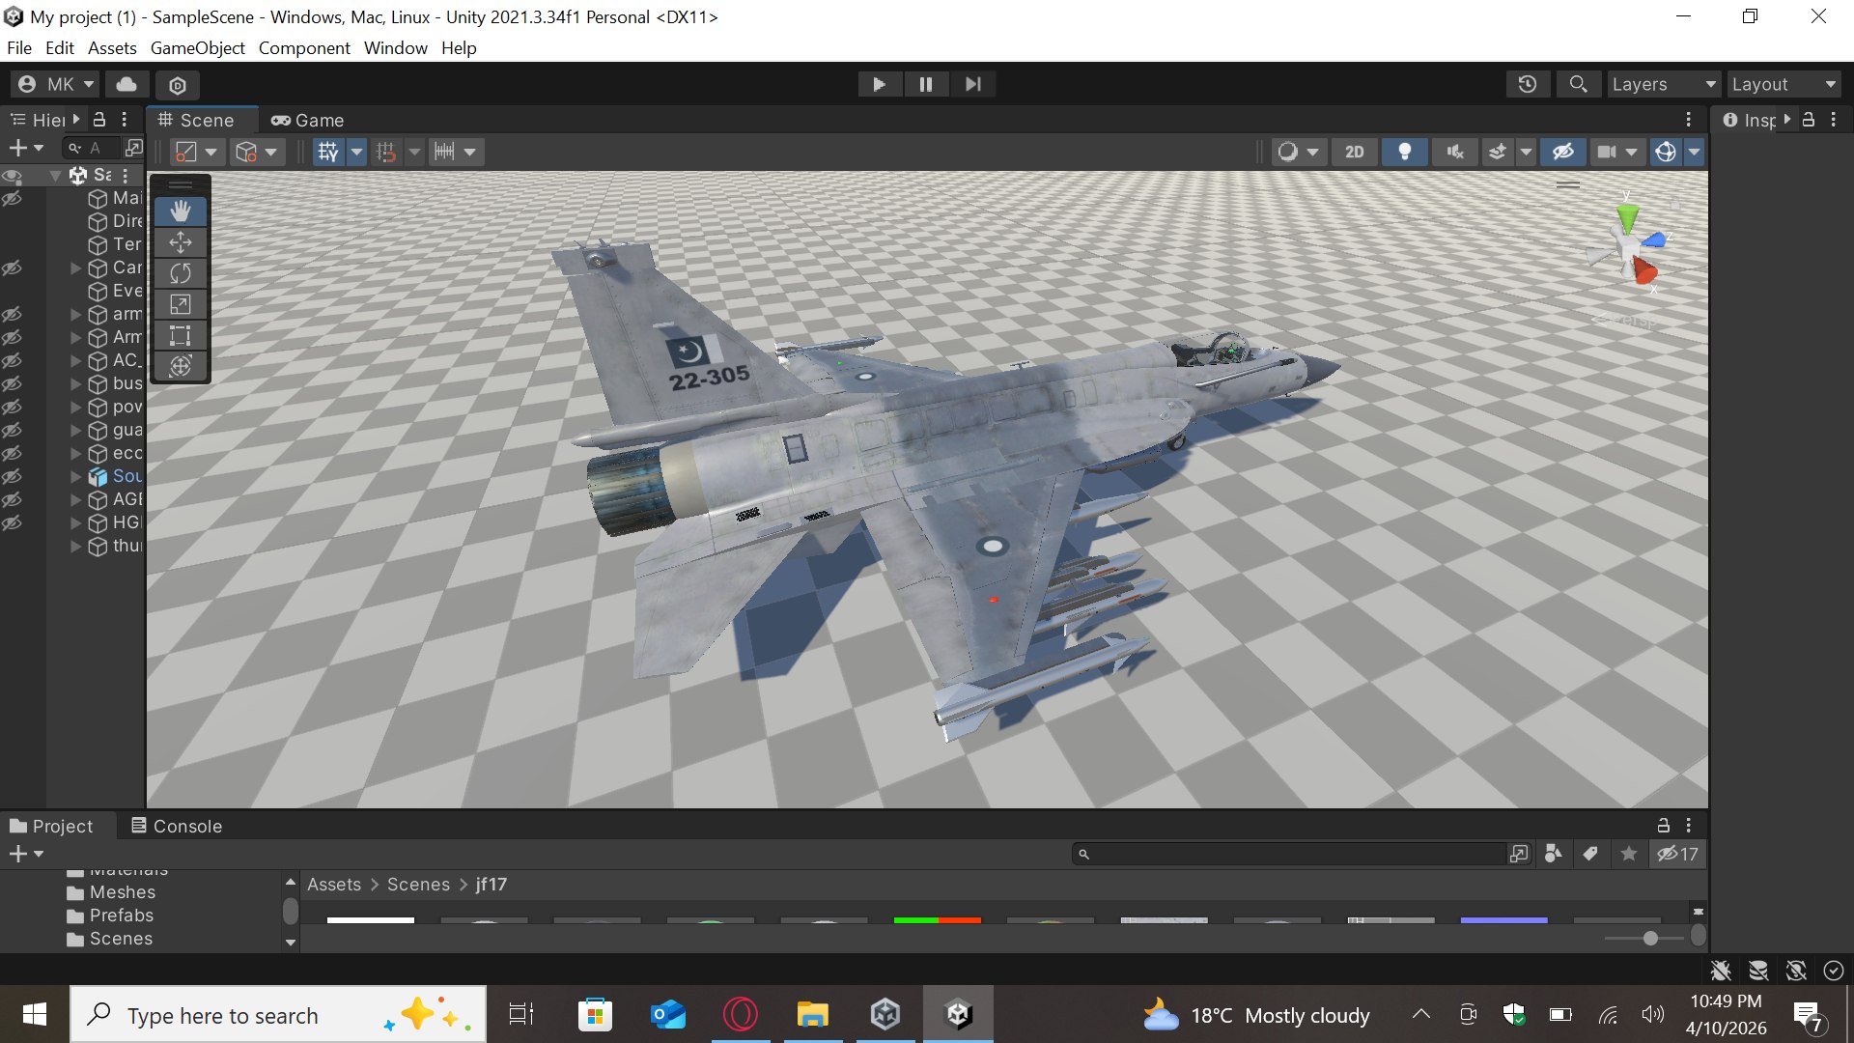
Task: Open File Explorer from taskbar
Action: click(813, 1015)
